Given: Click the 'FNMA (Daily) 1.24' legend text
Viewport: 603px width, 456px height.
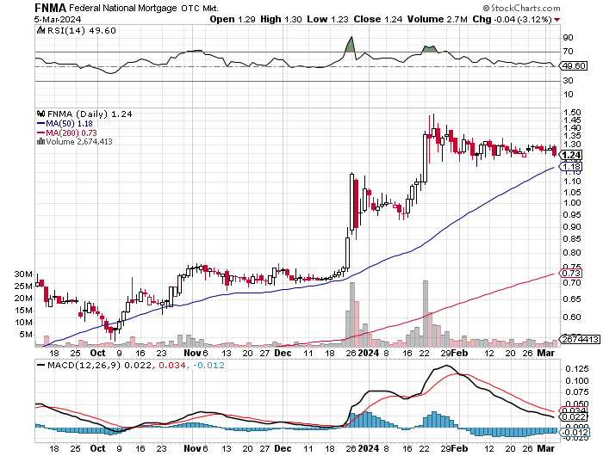Looking at the screenshot, I should [90, 114].
